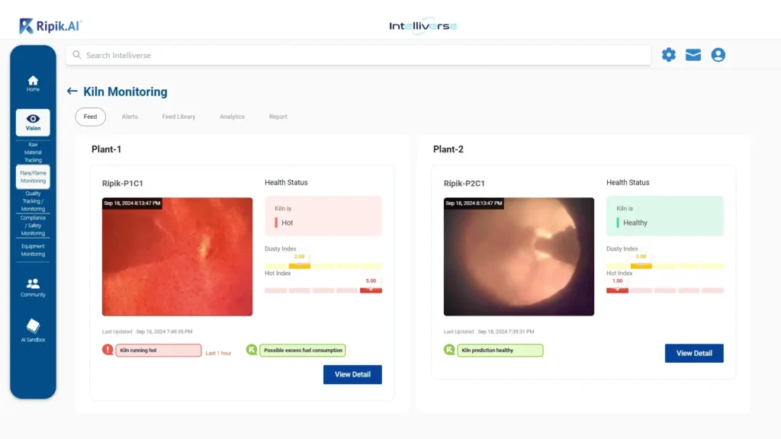Open the AI Sandbox icon
This screenshot has width=781, height=439.
tap(33, 326)
